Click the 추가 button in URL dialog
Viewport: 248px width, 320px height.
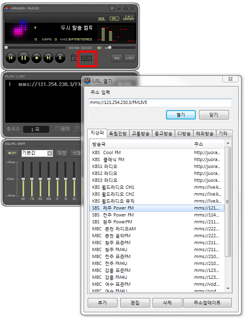tap(102, 302)
